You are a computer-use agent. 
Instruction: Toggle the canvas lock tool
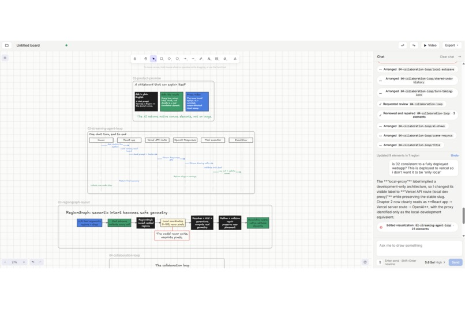point(135,59)
